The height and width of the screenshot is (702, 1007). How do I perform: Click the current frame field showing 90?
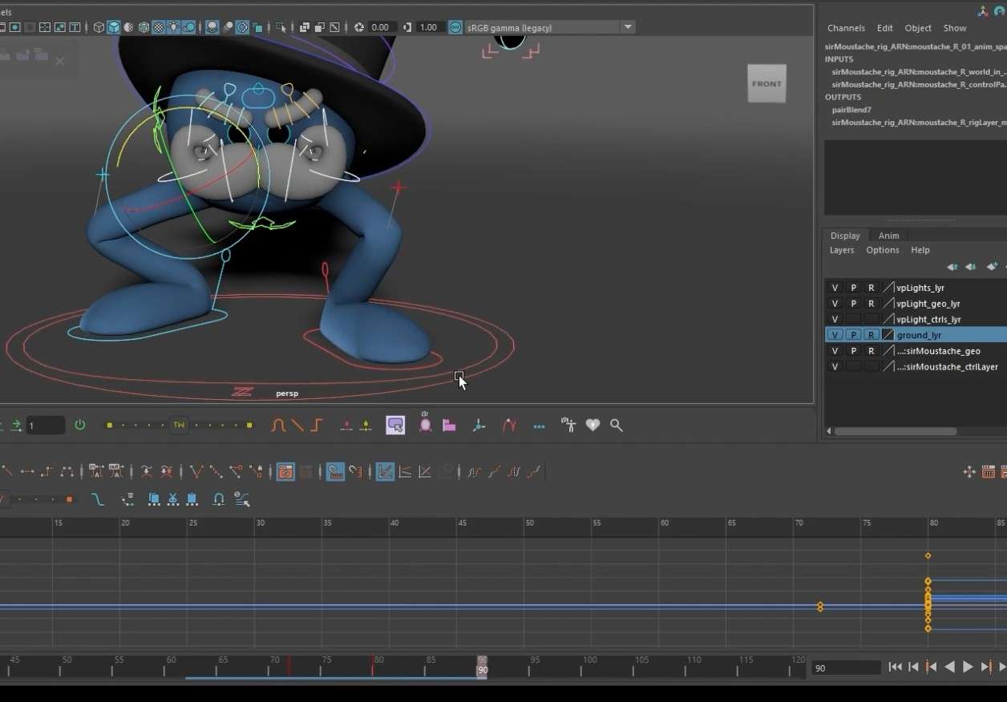click(845, 668)
